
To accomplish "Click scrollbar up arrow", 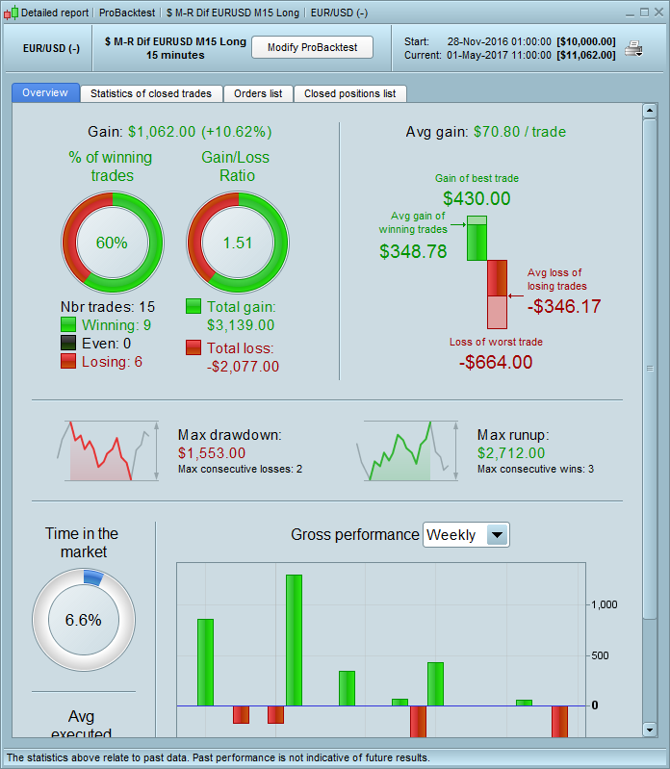I will (x=650, y=111).
